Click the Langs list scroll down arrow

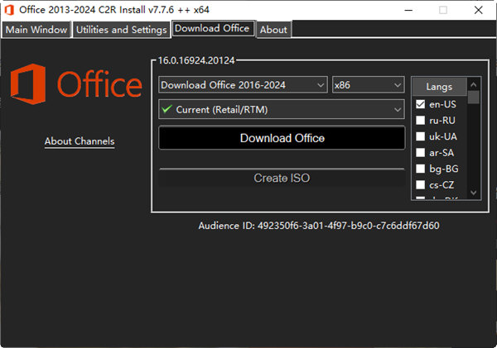474,193
